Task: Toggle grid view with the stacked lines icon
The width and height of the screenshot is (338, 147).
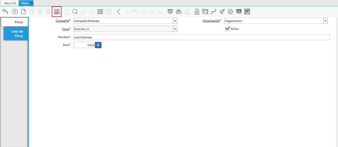Action: [x=100, y=11]
